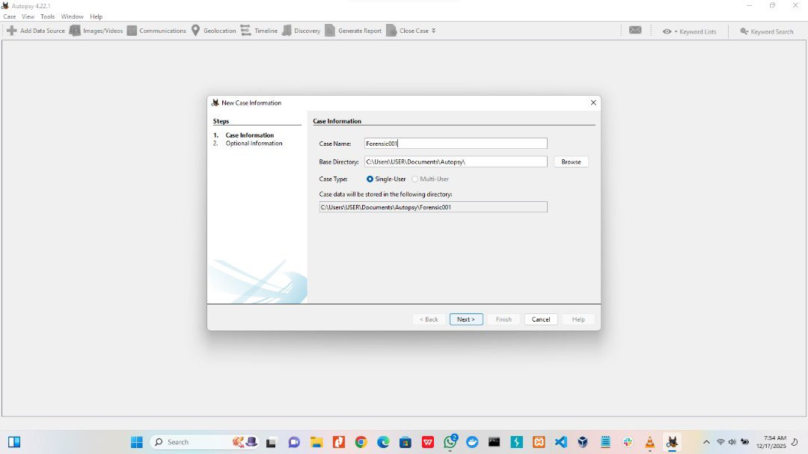Screen dimensions: 808x454
Task: Click the Back button in the wizard
Action: click(x=429, y=319)
